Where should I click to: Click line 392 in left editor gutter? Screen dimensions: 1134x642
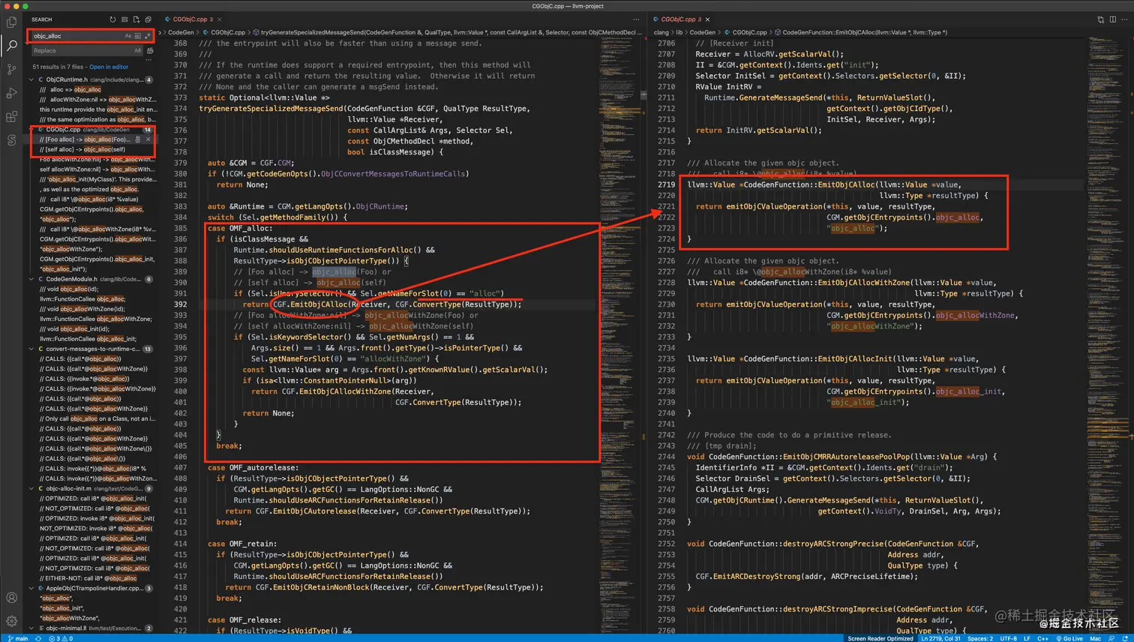coord(181,304)
